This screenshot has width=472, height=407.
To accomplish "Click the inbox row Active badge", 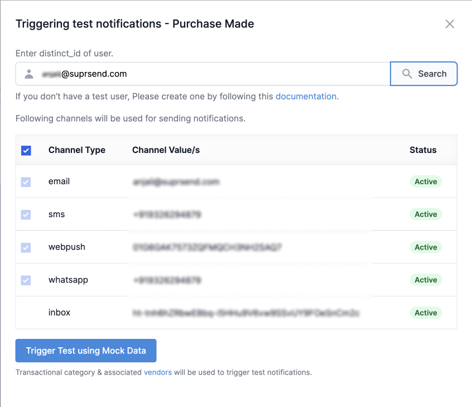I will (x=426, y=313).
